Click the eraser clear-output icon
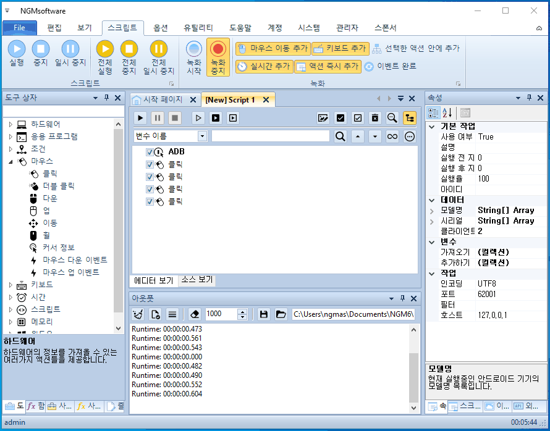 [195, 314]
